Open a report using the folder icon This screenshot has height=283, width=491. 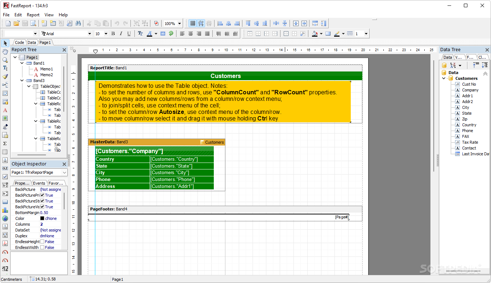coord(16,23)
